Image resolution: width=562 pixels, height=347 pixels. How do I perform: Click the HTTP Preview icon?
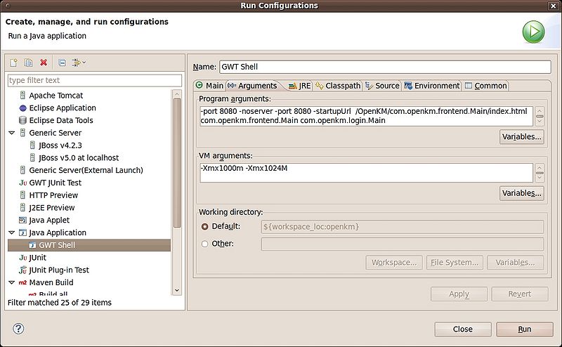pos(22,195)
